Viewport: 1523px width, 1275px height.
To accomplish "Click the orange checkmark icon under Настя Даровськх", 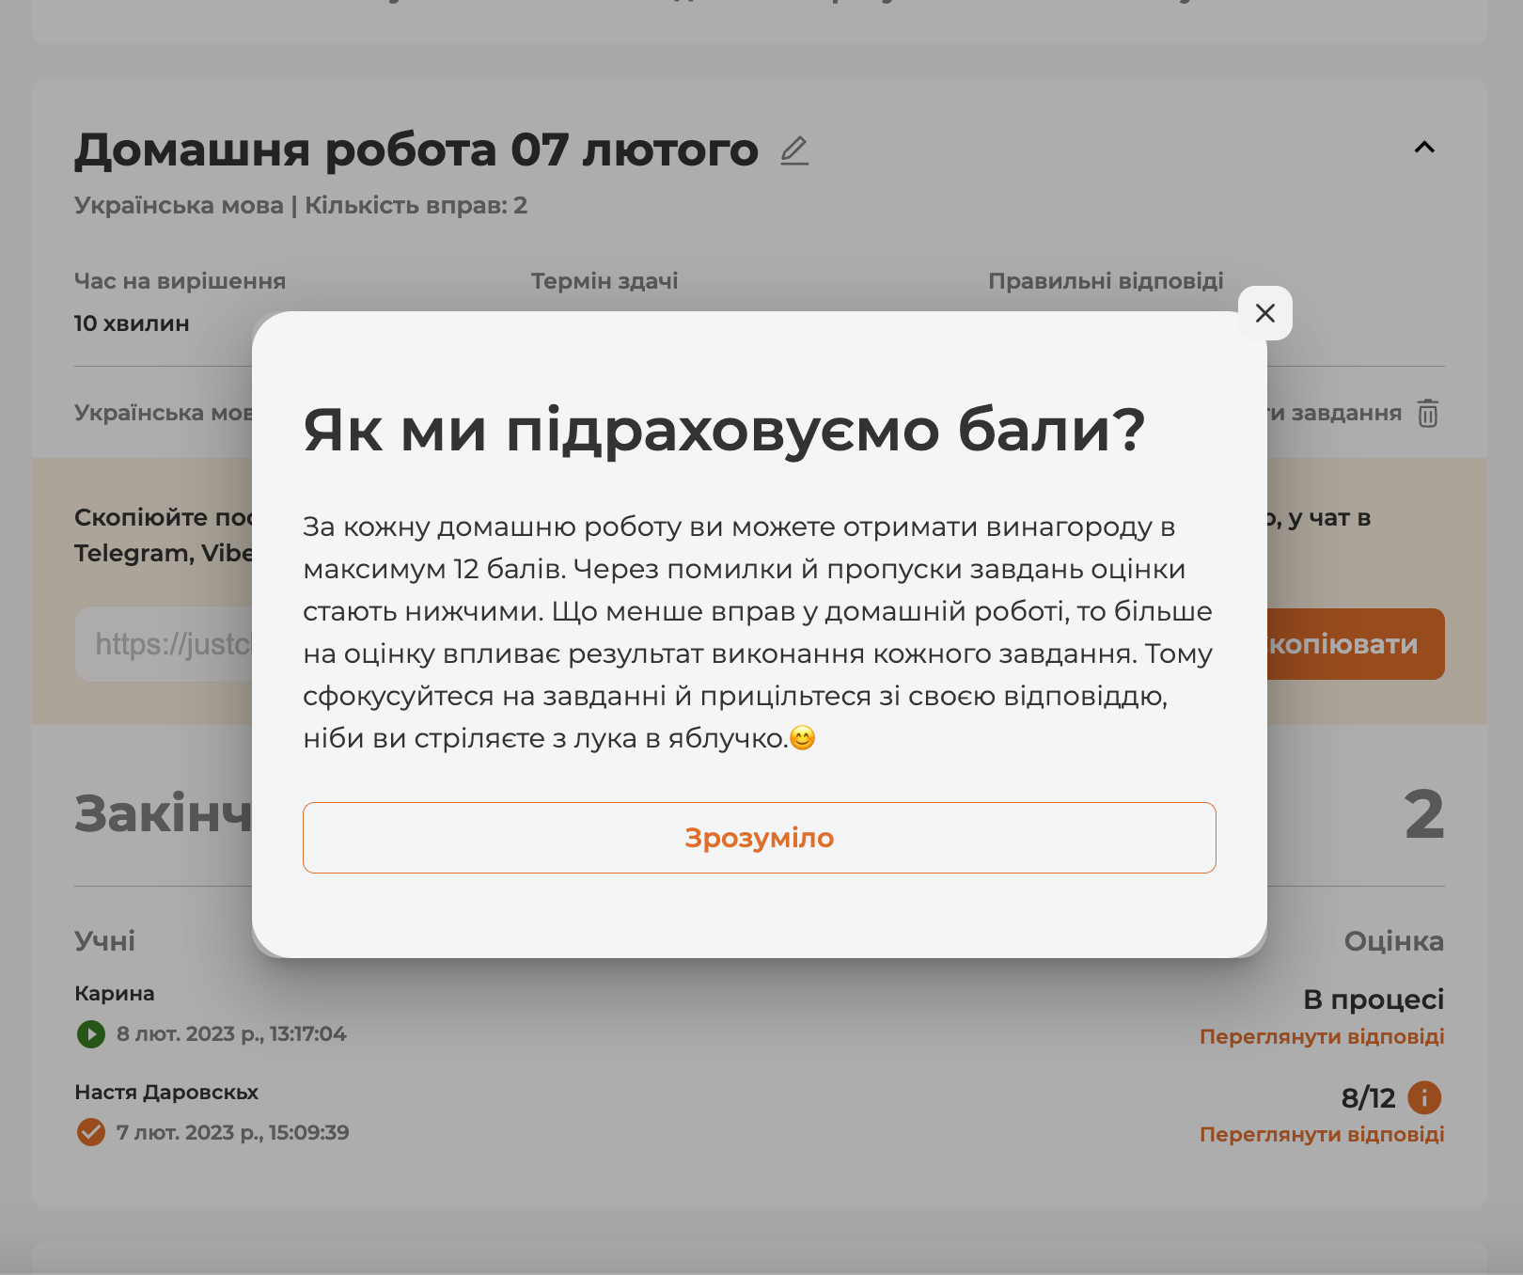I will click(91, 1132).
